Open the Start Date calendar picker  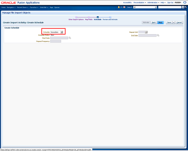[x=70, y=38]
